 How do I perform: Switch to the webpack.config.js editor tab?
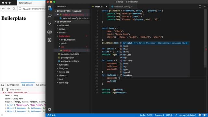pos(123,6)
